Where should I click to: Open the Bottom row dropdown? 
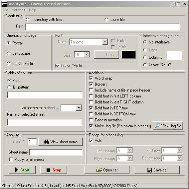click(180, 158)
